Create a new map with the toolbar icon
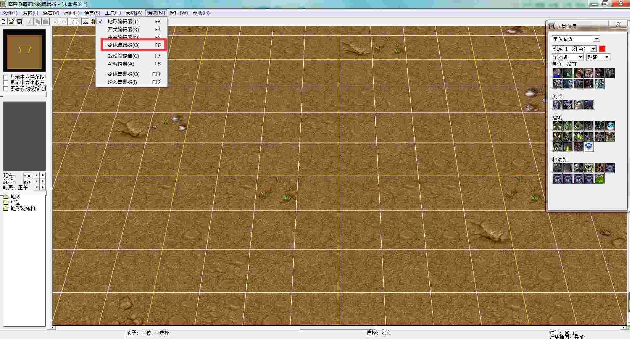The image size is (630, 339). [3, 22]
